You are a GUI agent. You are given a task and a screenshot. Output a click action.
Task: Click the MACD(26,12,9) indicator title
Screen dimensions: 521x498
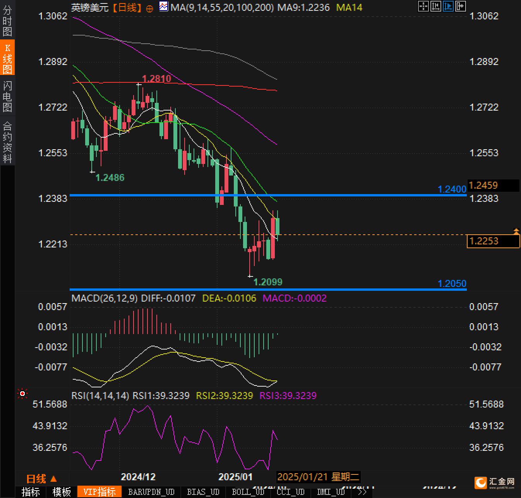105,298
